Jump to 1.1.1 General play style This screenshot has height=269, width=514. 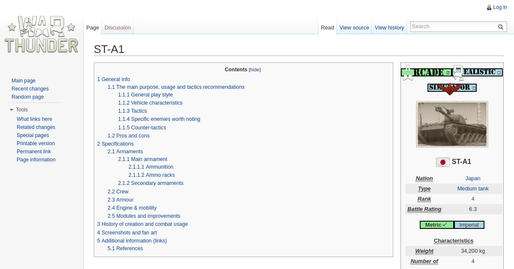tap(145, 95)
